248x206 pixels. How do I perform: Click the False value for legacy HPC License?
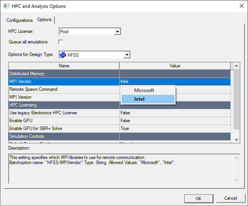pos(175,113)
